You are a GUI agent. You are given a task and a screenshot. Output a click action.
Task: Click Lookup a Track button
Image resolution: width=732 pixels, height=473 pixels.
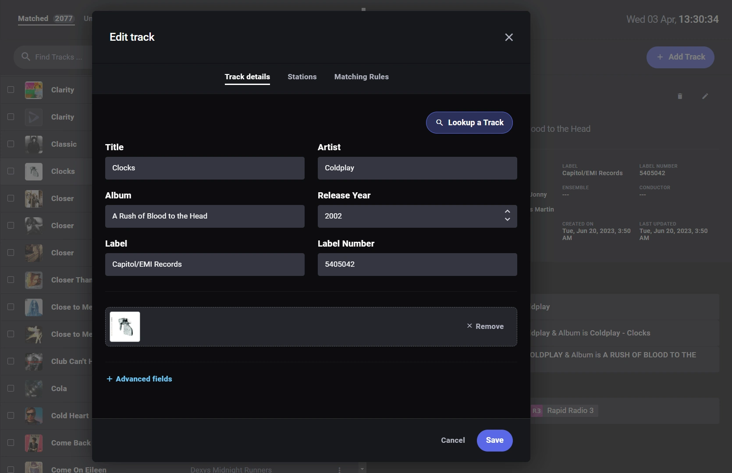469,123
